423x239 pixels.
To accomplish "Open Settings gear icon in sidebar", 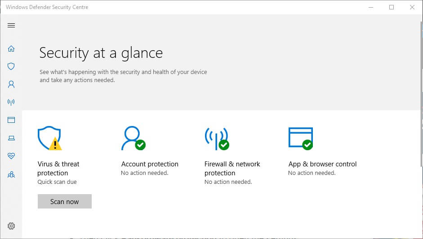I will (11, 226).
